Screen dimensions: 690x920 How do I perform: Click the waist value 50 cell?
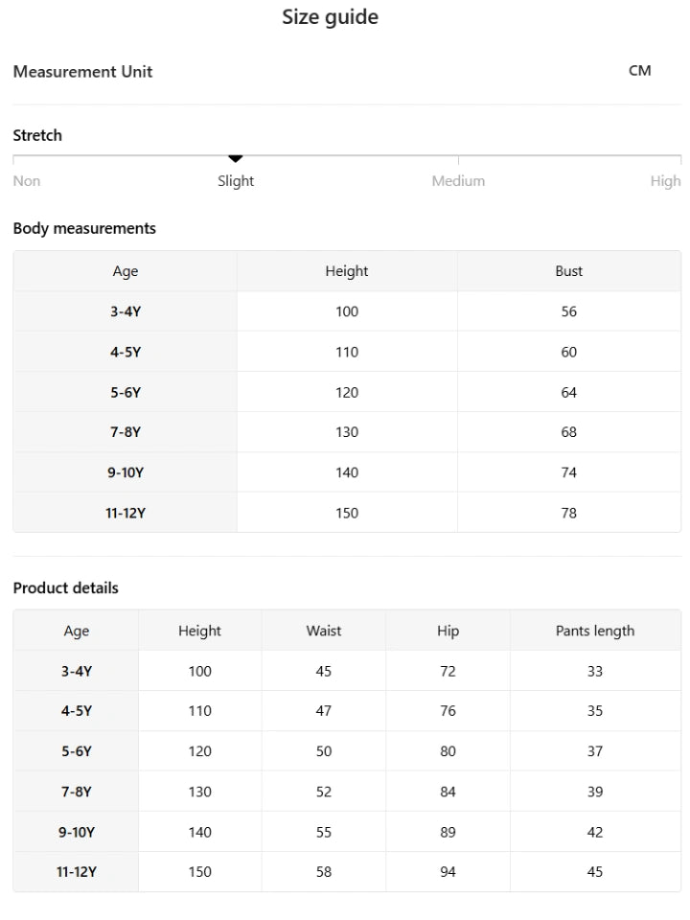(324, 751)
